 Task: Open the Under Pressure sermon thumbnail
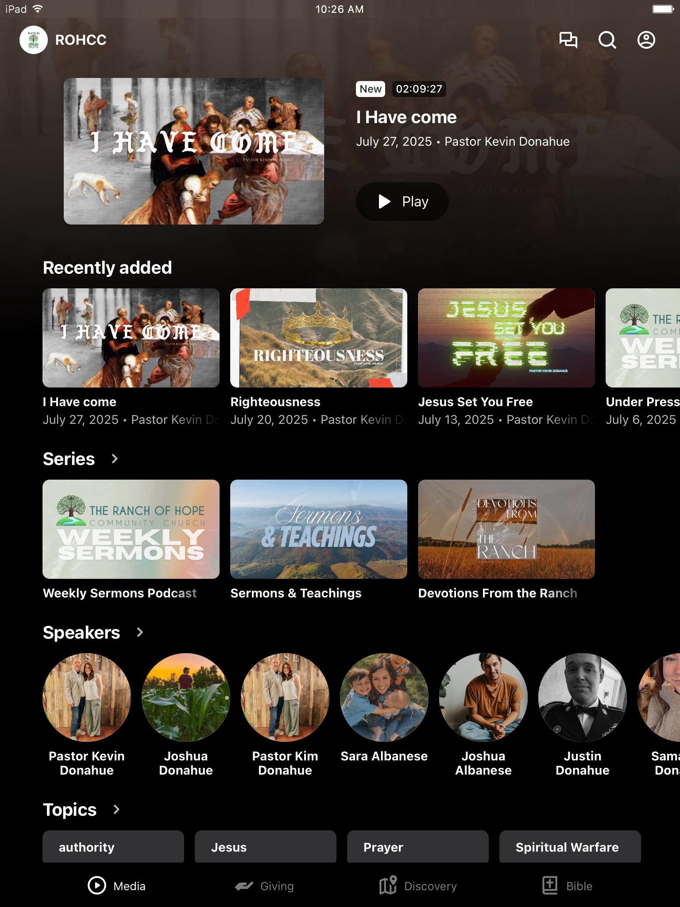pos(643,338)
